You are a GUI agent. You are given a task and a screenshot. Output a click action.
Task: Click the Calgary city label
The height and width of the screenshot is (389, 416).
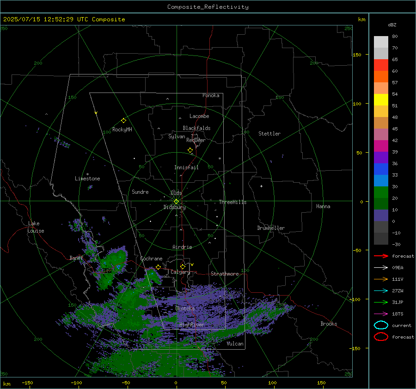(180, 272)
